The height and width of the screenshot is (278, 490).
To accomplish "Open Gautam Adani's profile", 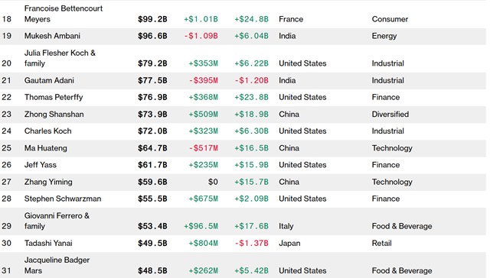I will pos(49,80).
